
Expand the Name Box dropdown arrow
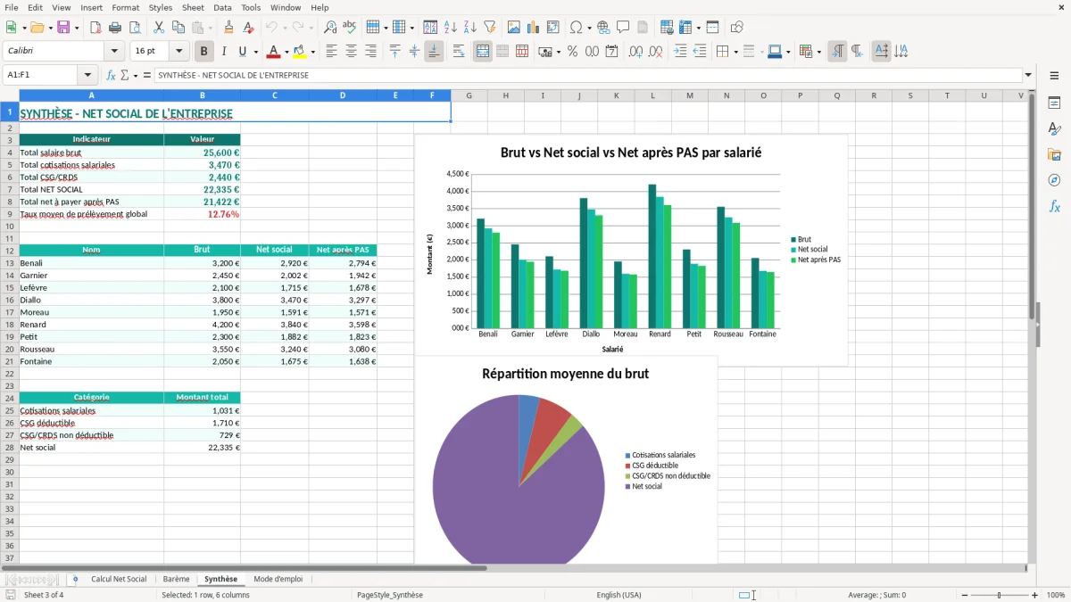coord(87,75)
